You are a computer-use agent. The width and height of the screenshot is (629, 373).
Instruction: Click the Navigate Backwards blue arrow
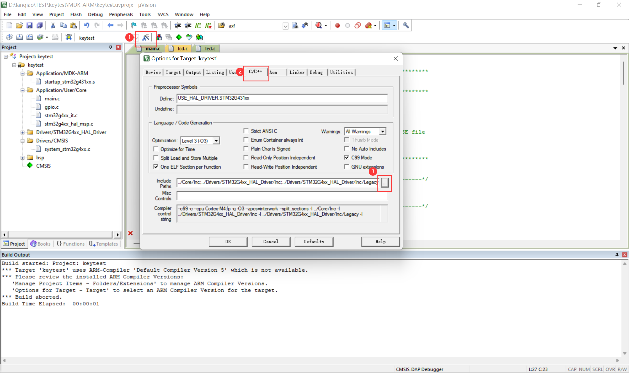(x=110, y=26)
